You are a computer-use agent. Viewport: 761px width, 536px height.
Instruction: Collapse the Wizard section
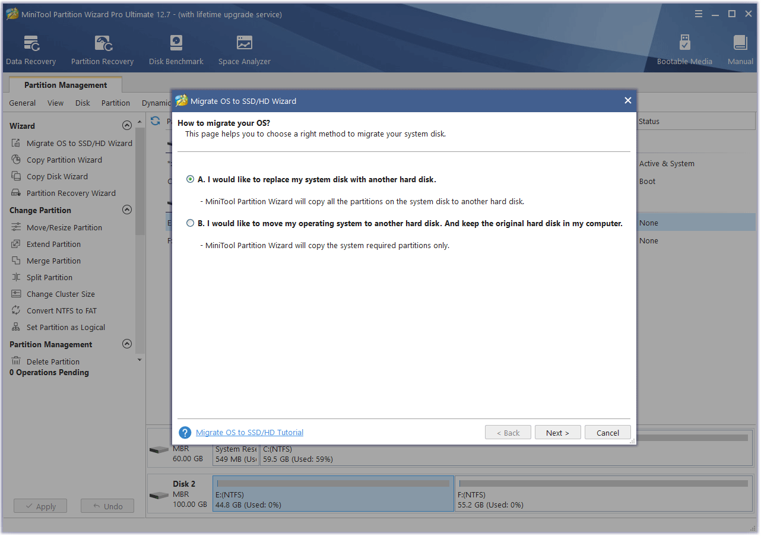tap(126, 126)
